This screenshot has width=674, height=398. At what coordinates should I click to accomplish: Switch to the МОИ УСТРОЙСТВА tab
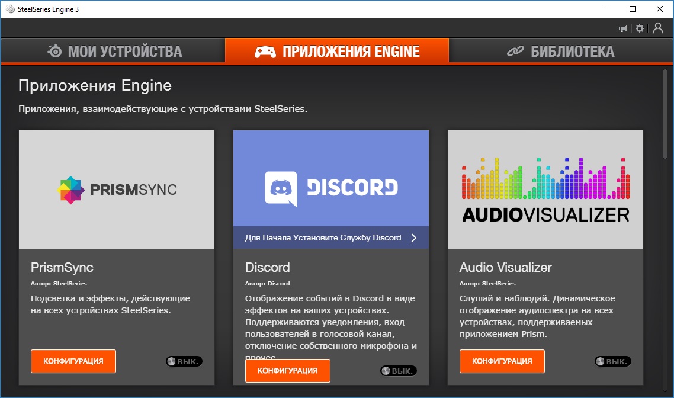113,51
